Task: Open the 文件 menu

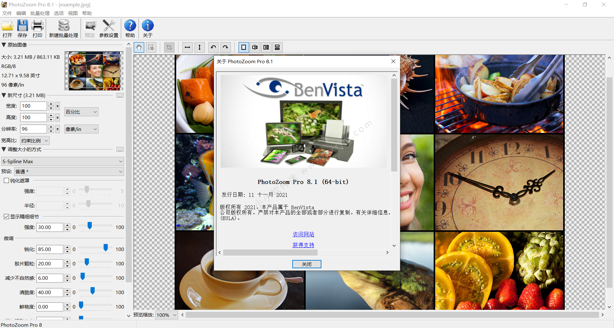Action: (x=7, y=13)
